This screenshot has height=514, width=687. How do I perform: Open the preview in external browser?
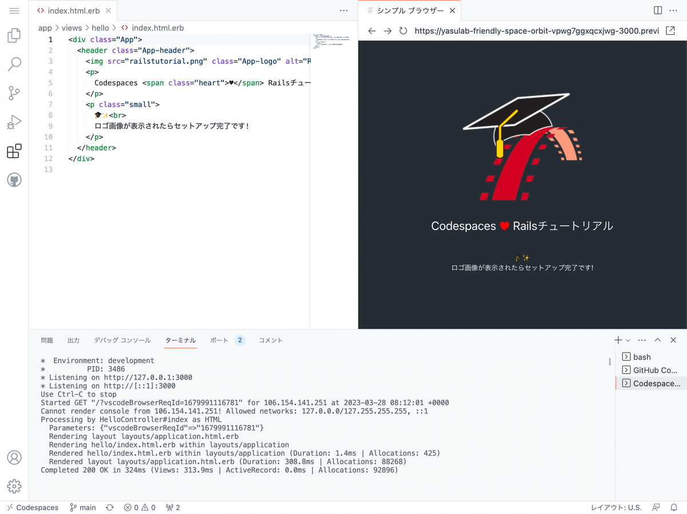pos(670,31)
